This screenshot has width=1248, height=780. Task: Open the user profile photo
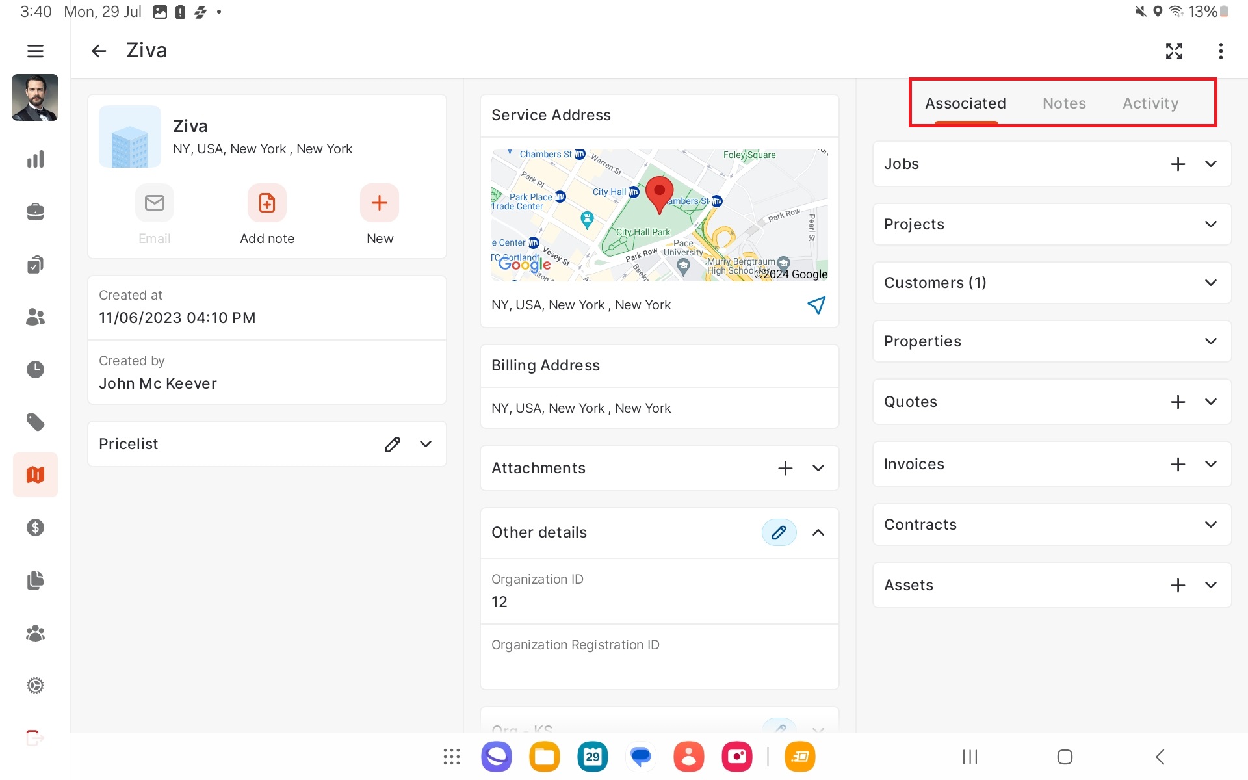pos(35,97)
